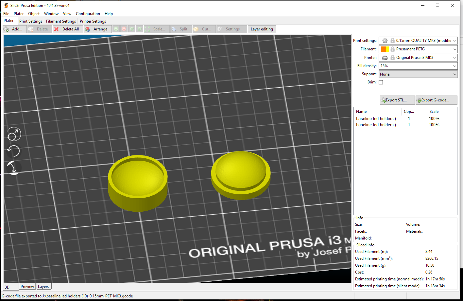Viewport: 463px width, 301px height.
Task: Click Delete All with the red X
Action: pyautogui.click(x=68, y=29)
